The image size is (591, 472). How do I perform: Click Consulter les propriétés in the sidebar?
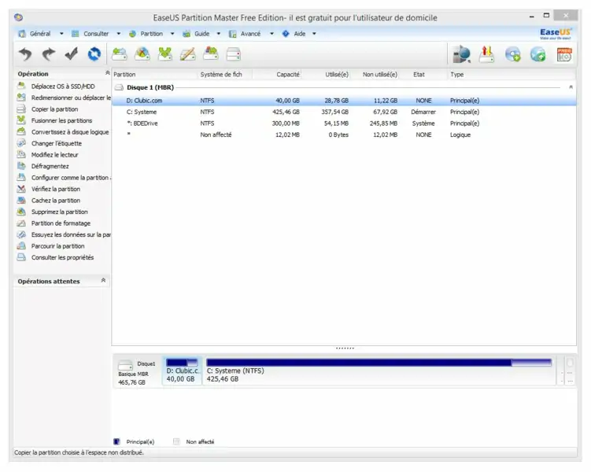[63, 258]
